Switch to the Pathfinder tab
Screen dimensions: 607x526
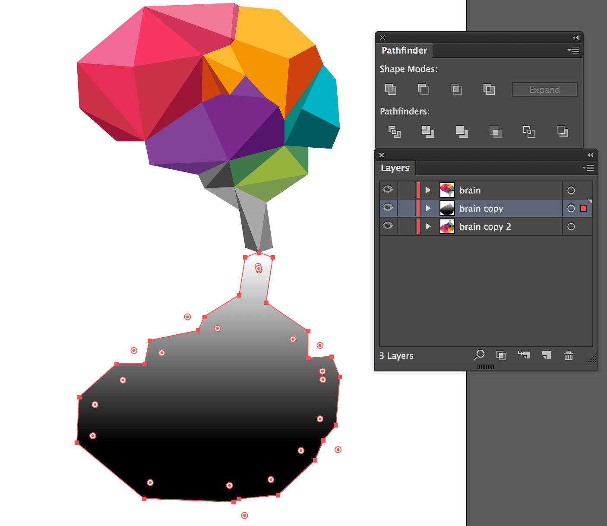[x=404, y=51]
